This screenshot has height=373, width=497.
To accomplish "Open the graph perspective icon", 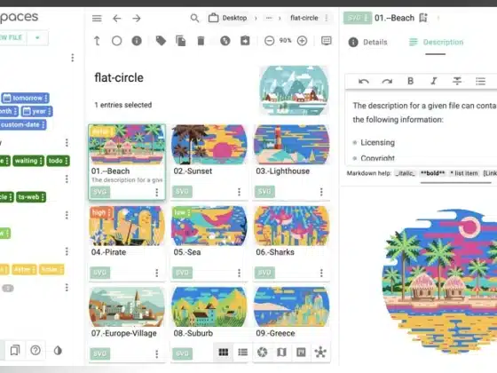I will click(x=320, y=352).
